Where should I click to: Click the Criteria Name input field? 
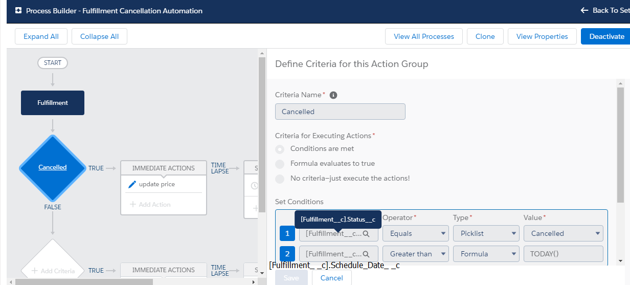point(340,112)
